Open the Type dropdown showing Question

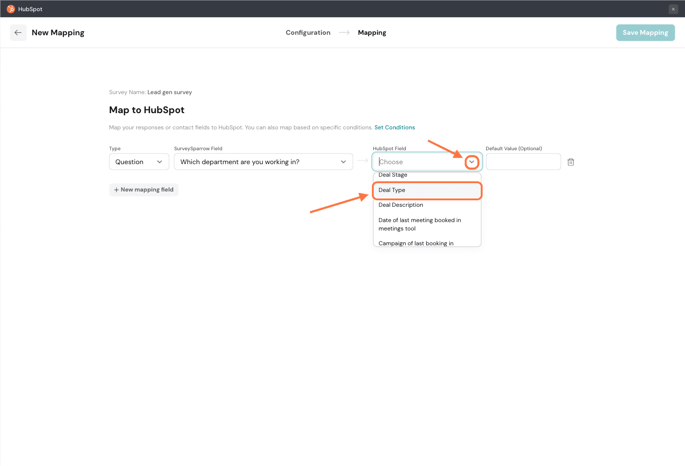[139, 162]
